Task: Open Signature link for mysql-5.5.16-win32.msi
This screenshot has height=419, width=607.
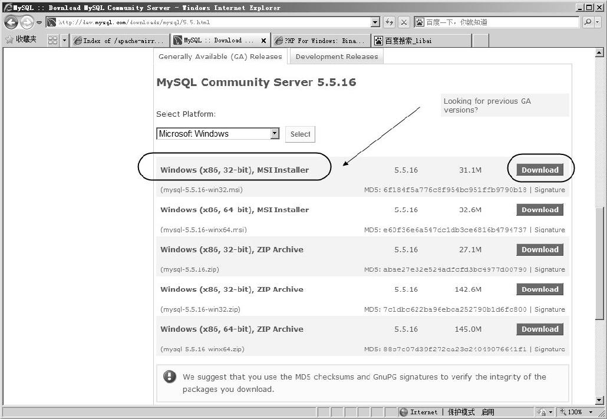Action: [550, 190]
